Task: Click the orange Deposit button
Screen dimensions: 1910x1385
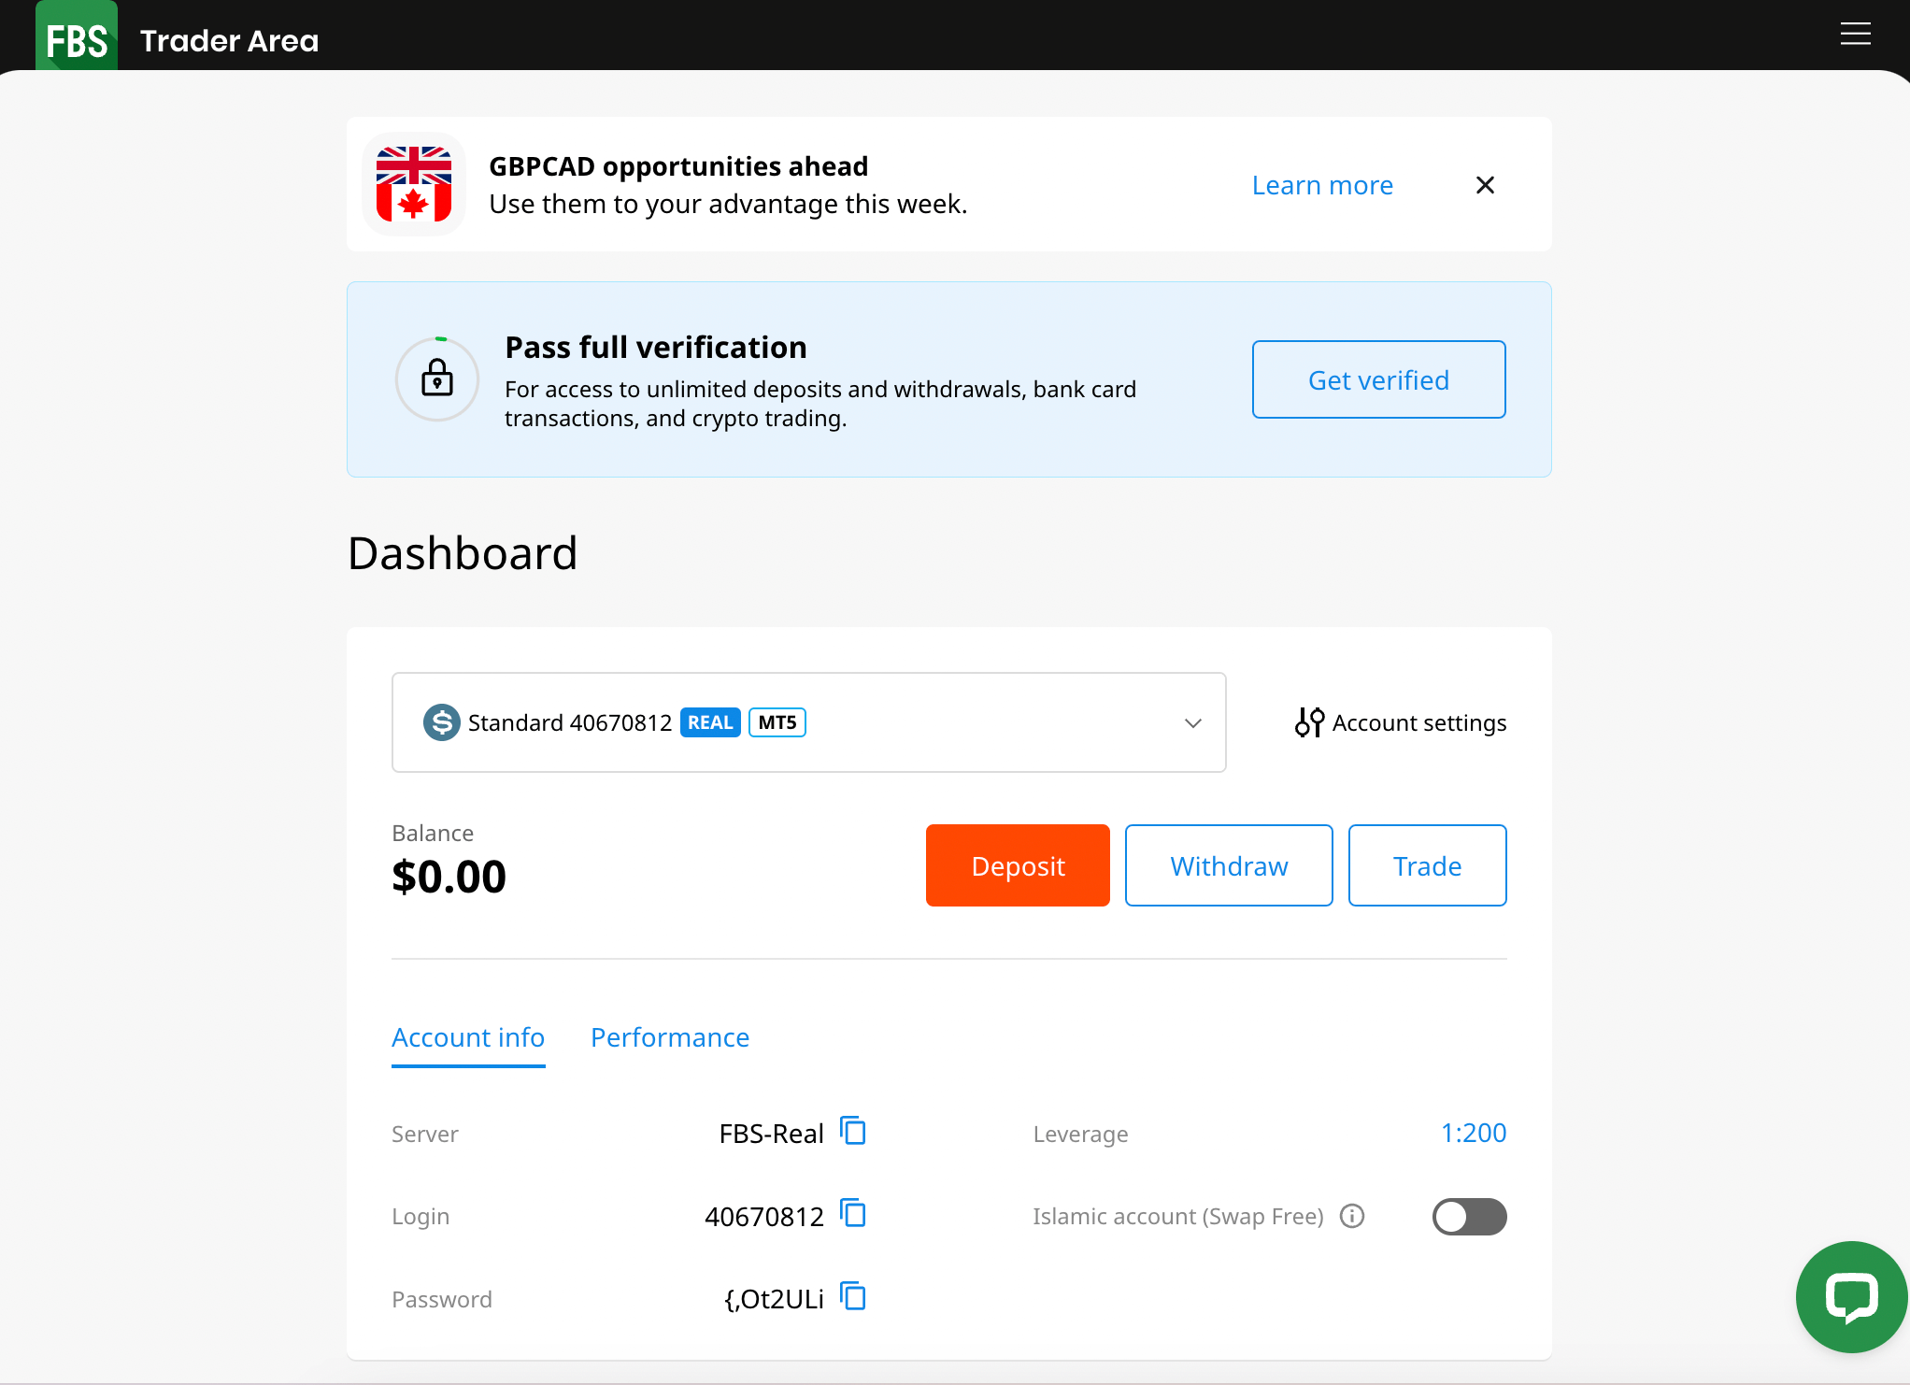Action: [x=1018, y=864]
